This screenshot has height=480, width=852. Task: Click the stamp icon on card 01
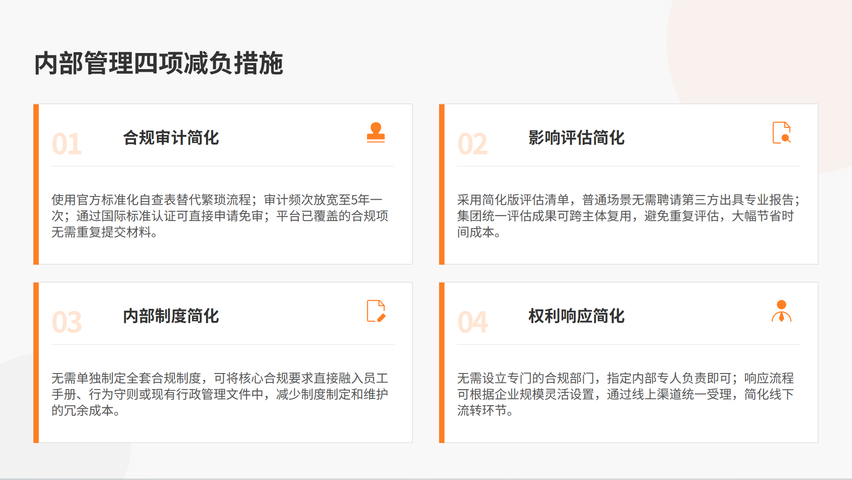click(375, 132)
